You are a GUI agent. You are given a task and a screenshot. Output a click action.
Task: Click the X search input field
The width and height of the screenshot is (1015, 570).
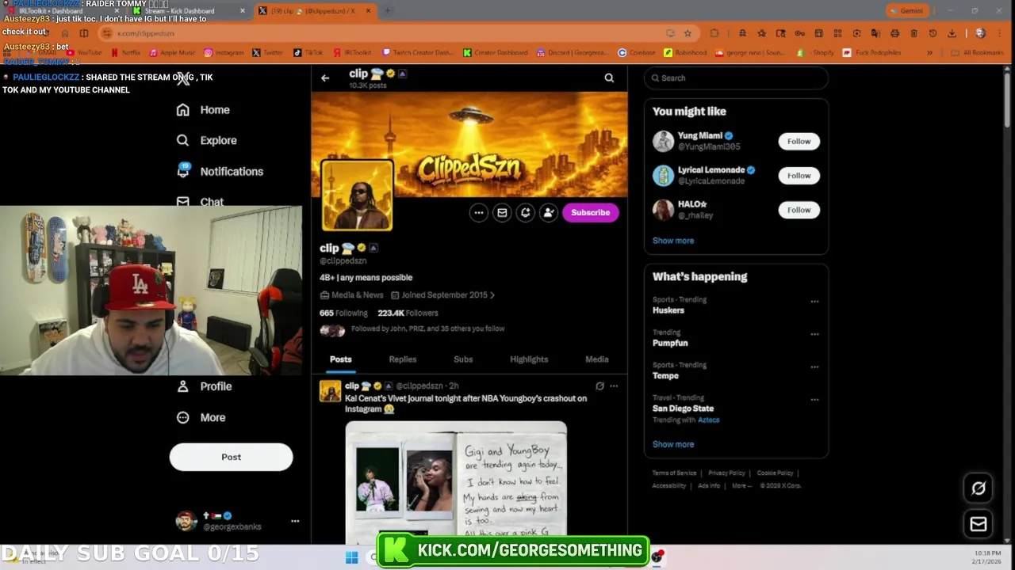pyautogui.click(x=736, y=78)
